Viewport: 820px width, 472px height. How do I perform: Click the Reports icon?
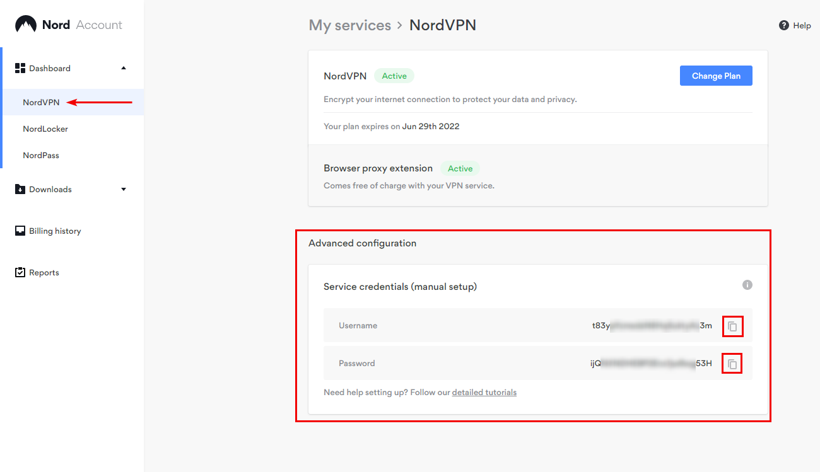(x=21, y=272)
